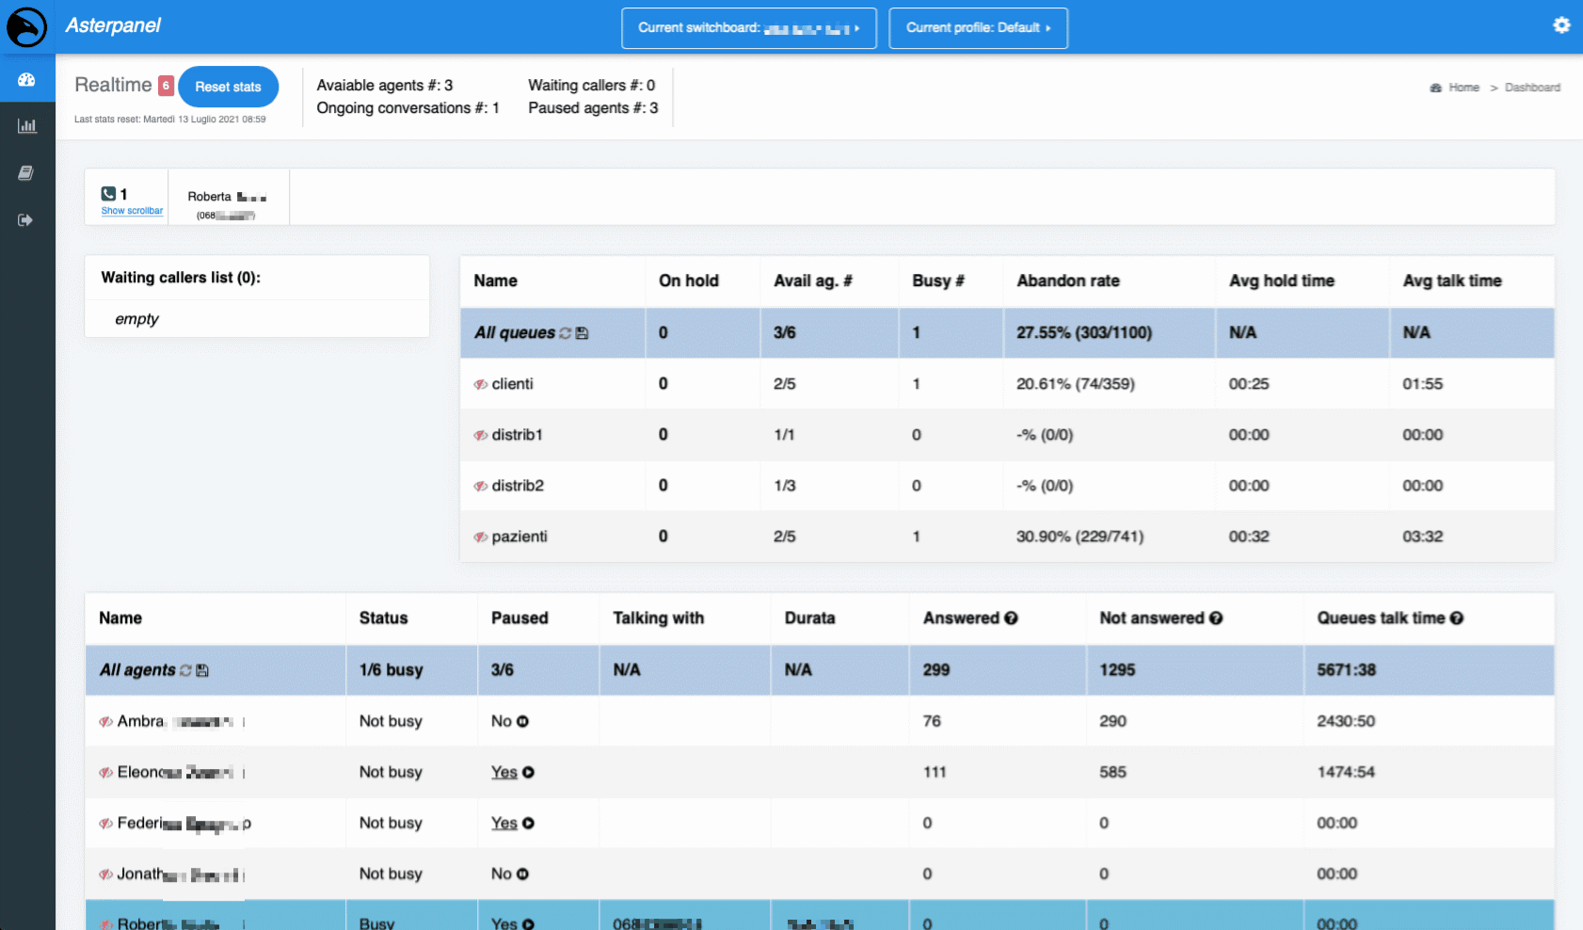
Task: Click the Realtime page heading
Action: [113, 85]
